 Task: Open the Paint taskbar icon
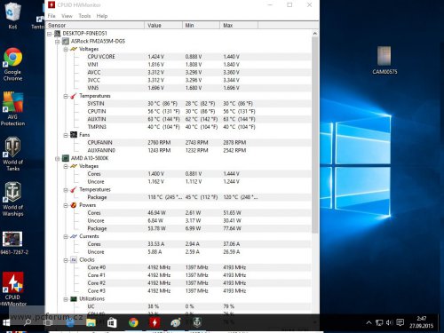click(x=176, y=322)
